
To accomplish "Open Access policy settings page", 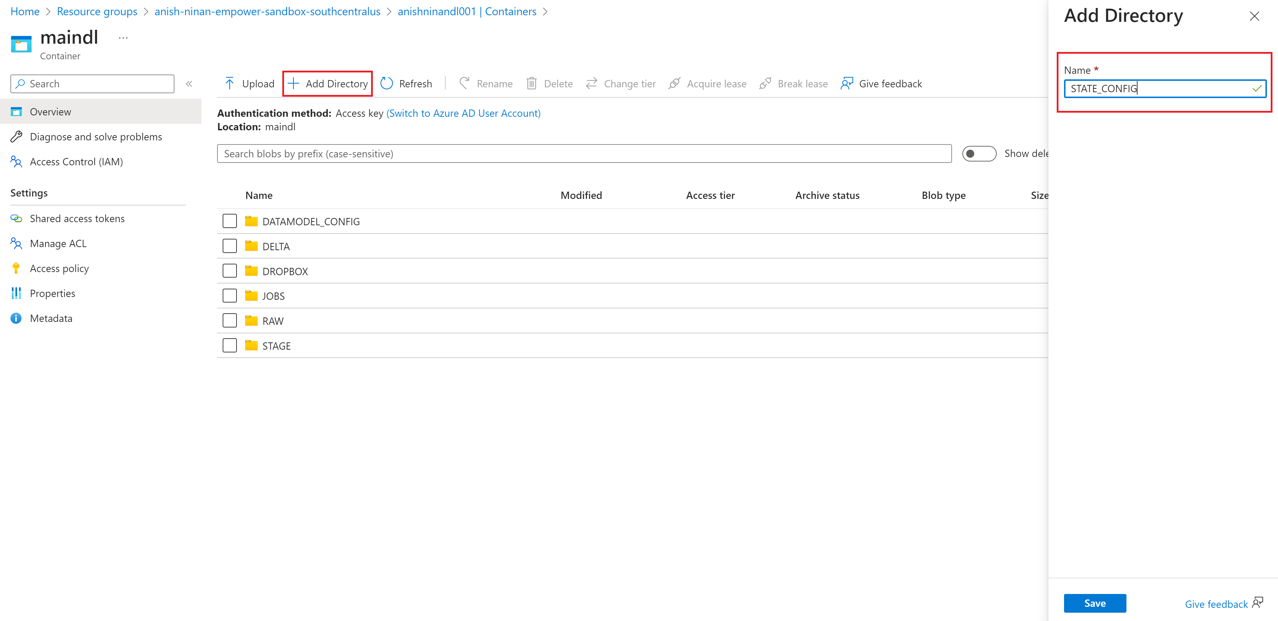I will 60,268.
